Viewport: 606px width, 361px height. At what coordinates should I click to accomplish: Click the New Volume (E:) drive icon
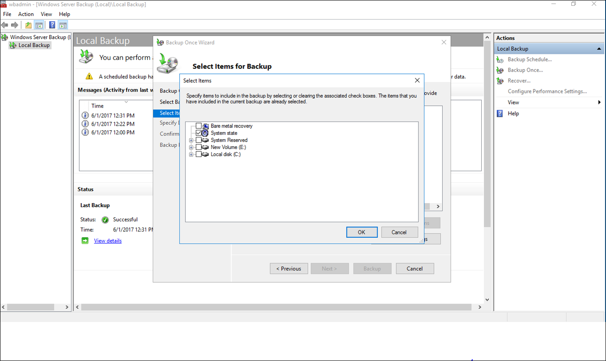click(205, 147)
